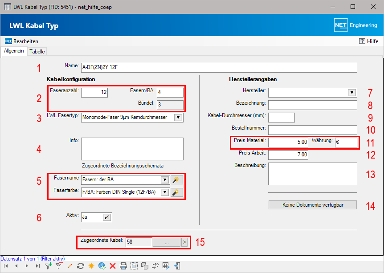Screen dimensions: 384x273
Task: Click the blue arrow exit-door icon
Action: pos(177,266)
